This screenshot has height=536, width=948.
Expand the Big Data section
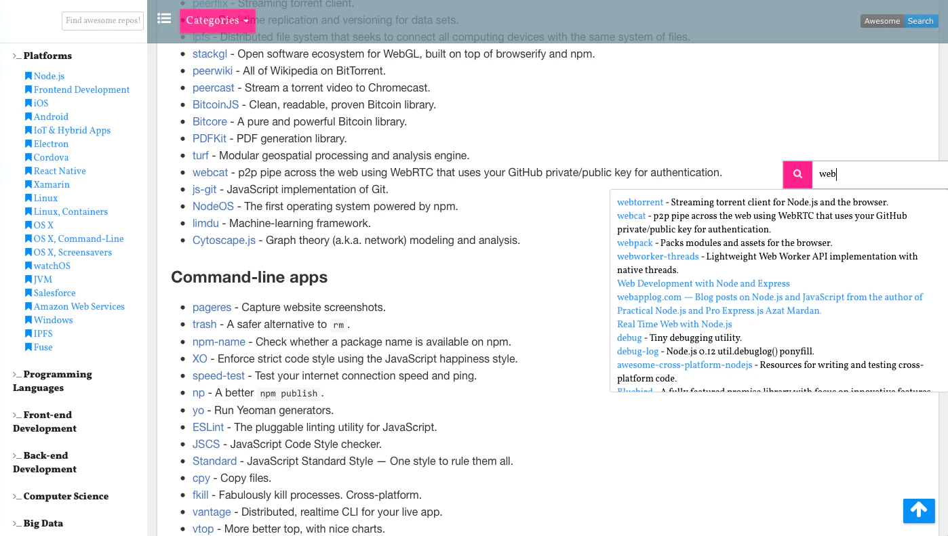(38, 524)
